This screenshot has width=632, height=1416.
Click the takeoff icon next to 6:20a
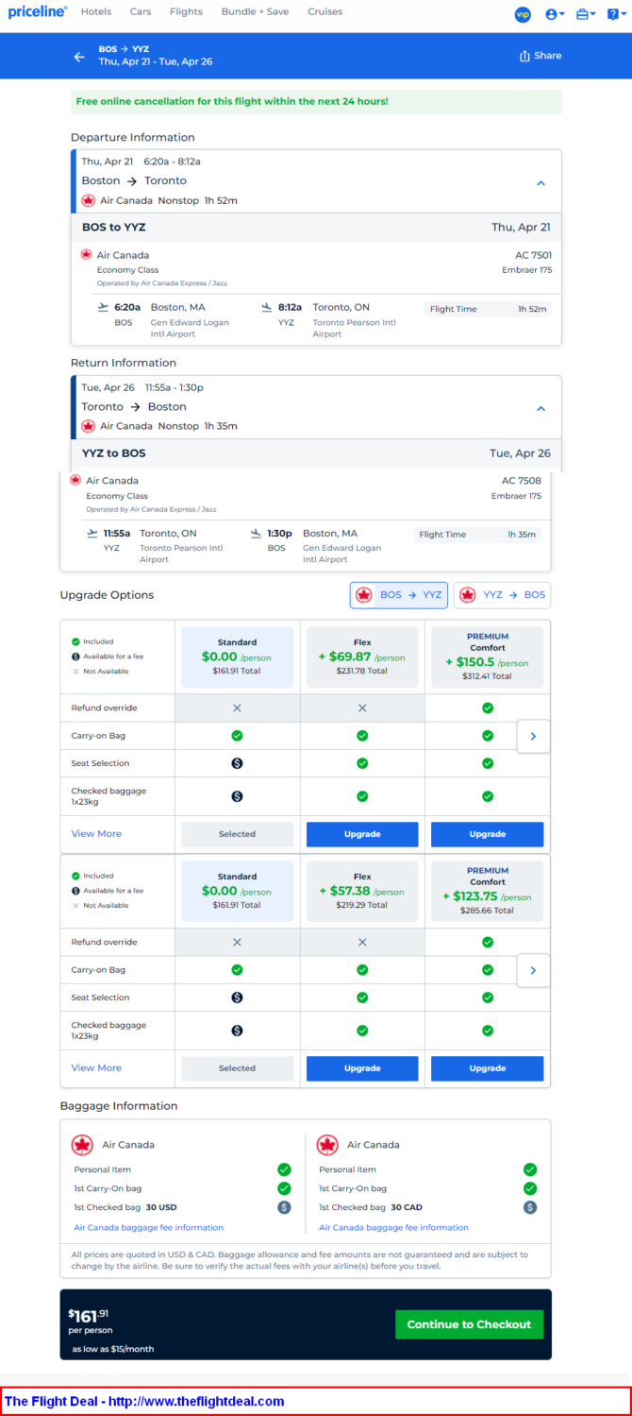pos(103,308)
